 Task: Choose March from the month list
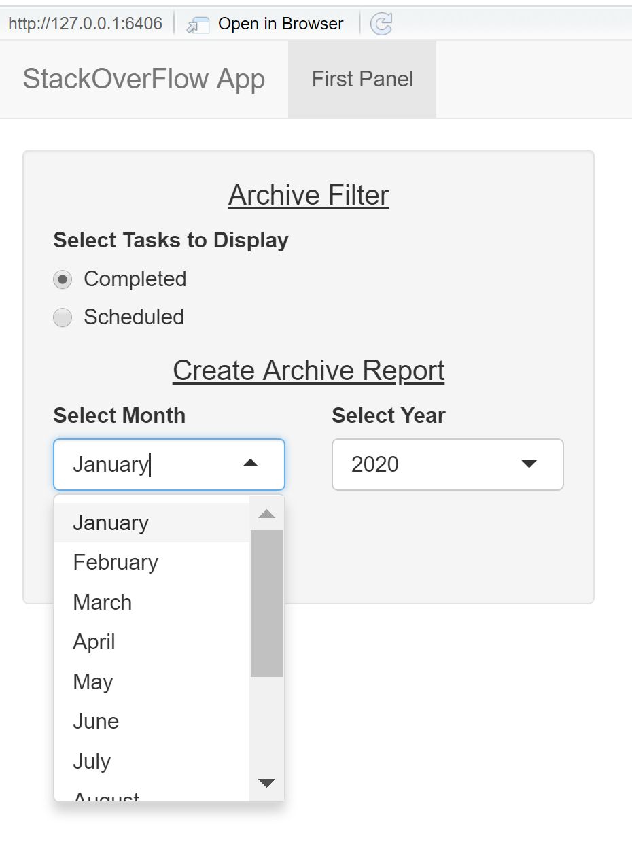(x=103, y=602)
